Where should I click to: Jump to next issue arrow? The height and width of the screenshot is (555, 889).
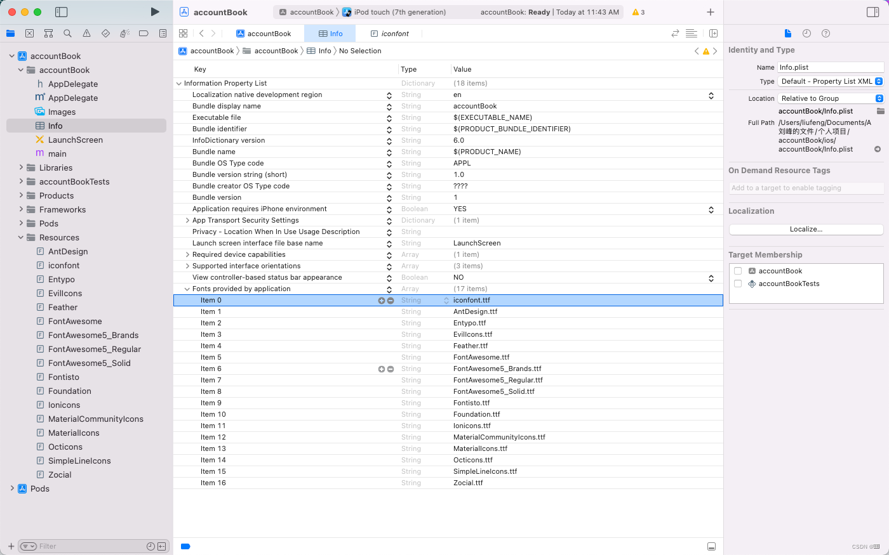click(x=715, y=51)
